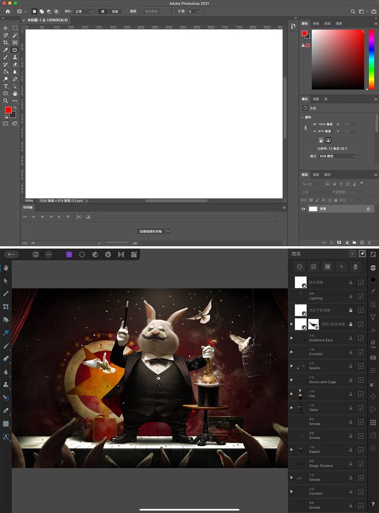Expand the Doves and Cage group
Viewport: 379px width, 513px height.
point(292,380)
